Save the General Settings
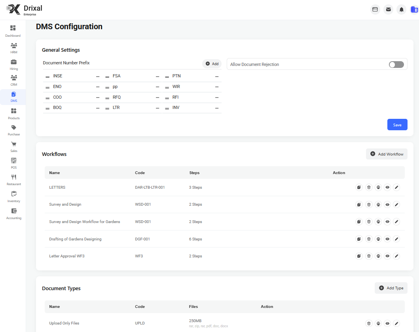Viewport: 419px width, 332px height. 397,124
